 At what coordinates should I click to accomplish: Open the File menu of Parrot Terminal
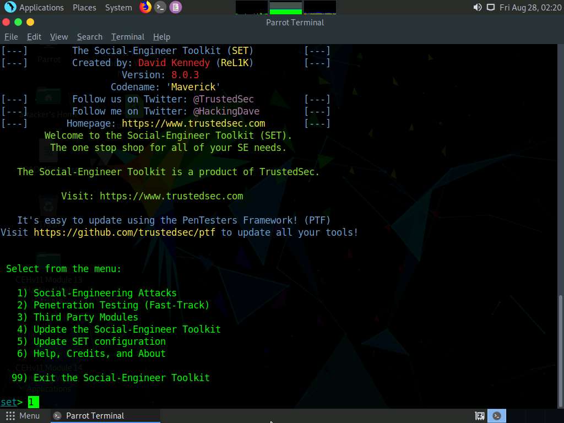tap(11, 37)
